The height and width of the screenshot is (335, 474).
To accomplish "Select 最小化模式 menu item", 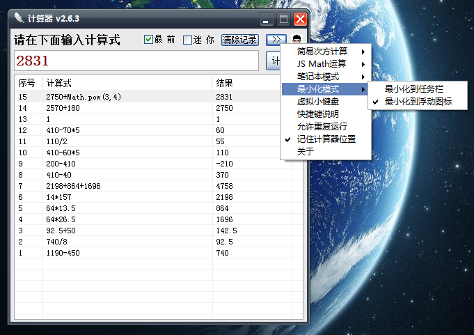I will pos(325,89).
